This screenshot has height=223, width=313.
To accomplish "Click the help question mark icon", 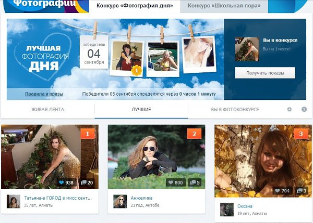I will click(x=304, y=110).
